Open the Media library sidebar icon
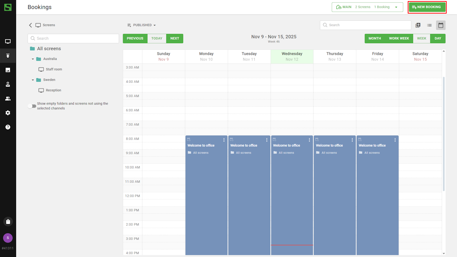The height and width of the screenshot is (257, 457). pyautogui.click(x=8, y=70)
